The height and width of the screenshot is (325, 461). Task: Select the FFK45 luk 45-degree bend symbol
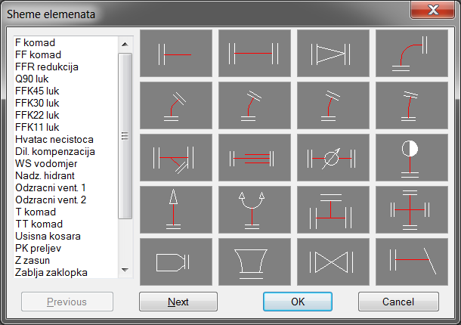(176, 105)
